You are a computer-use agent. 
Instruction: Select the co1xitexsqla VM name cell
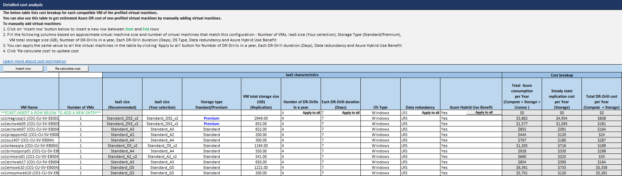(30, 146)
